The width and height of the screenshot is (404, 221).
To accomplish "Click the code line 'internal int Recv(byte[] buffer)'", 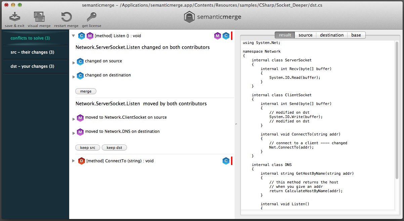I will point(296,69).
